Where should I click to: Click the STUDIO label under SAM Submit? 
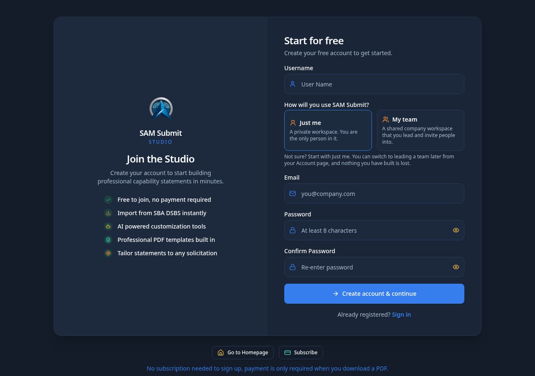pyautogui.click(x=160, y=142)
